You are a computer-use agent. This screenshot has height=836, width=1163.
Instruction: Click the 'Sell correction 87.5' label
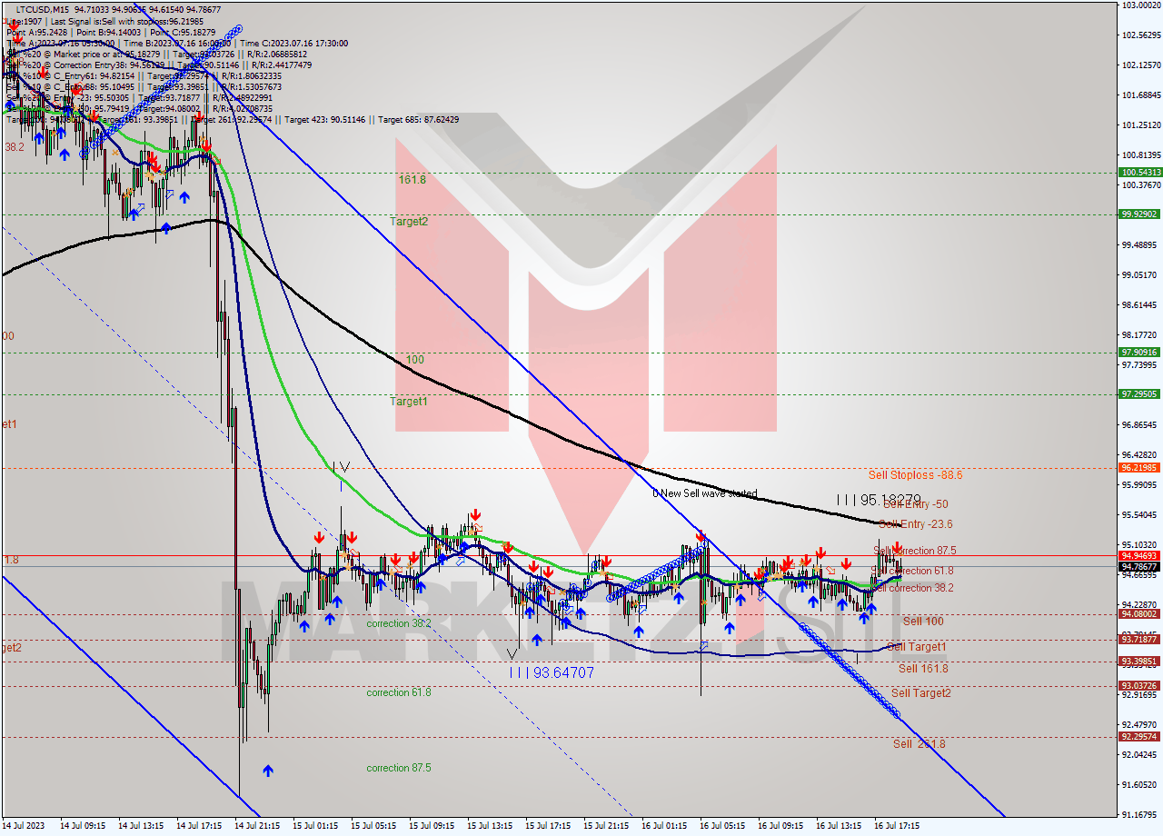(914, 551)
